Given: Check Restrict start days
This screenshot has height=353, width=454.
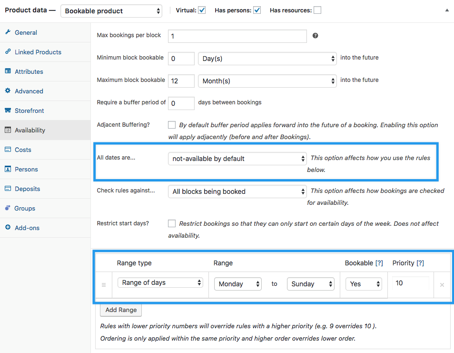Looking at the screenshot, I should 171,223.
